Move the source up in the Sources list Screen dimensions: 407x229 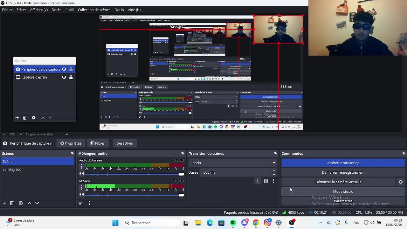(43, 118)
